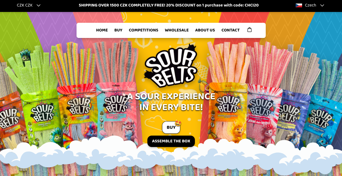The height and width of the screenshot is (176, 342).
Task: Go to the HOME menu item
Action: click(x=102, y=30)
